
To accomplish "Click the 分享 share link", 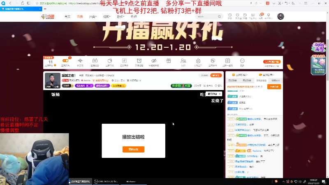I will pos(198,86).
